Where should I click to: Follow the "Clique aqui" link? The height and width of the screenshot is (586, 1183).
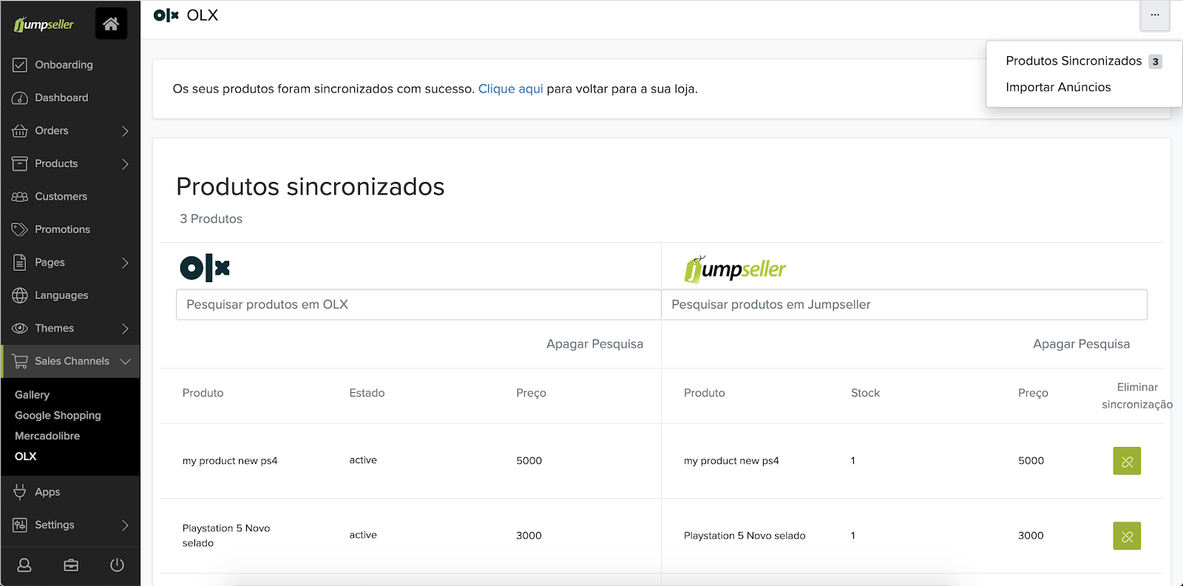[x=510, y=89]
